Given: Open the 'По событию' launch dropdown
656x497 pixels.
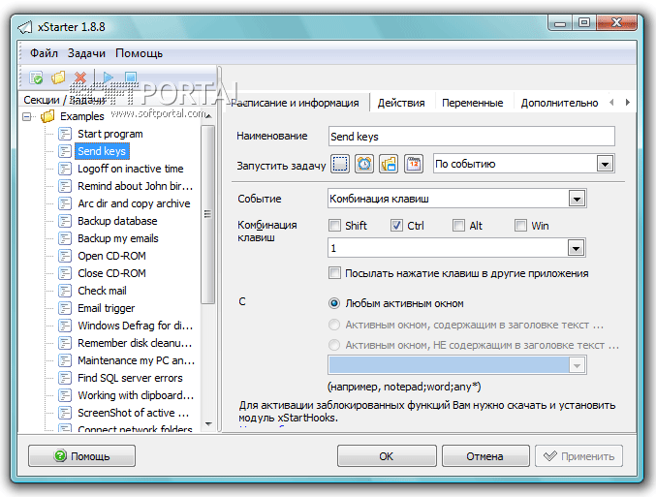Looking at the screenshot, I should (606, 164).
